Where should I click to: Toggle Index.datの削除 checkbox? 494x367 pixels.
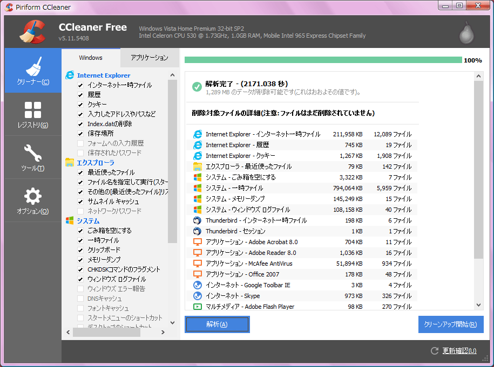pyautogui.click(x=80, y=124)
